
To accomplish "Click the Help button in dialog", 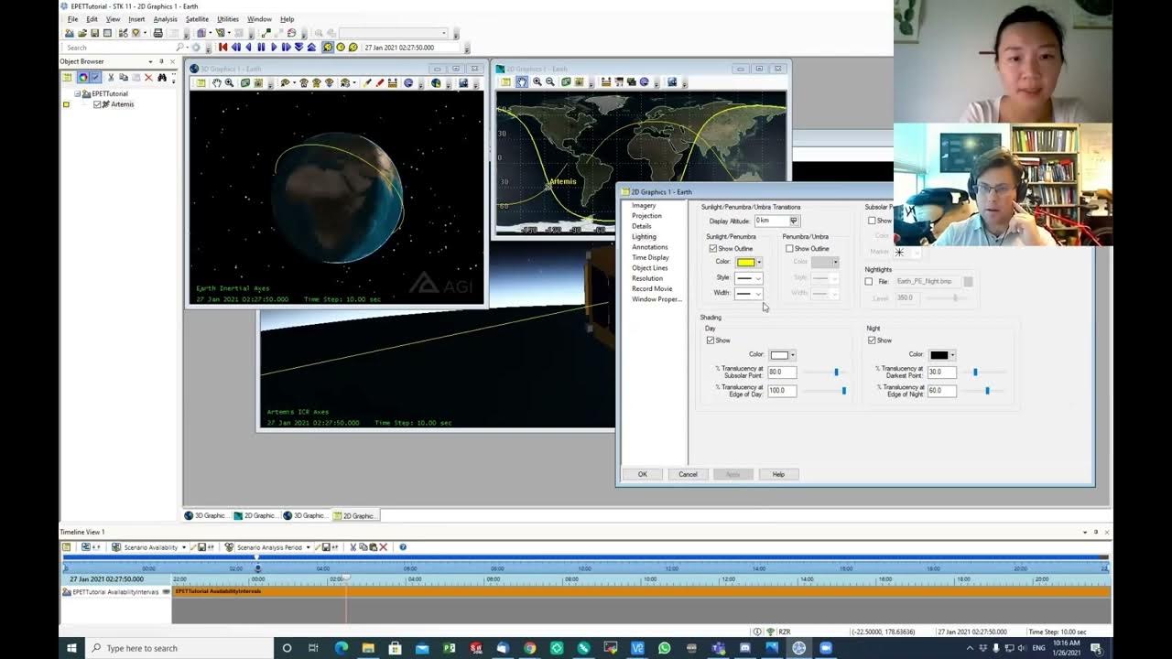I will click(778, 474).
